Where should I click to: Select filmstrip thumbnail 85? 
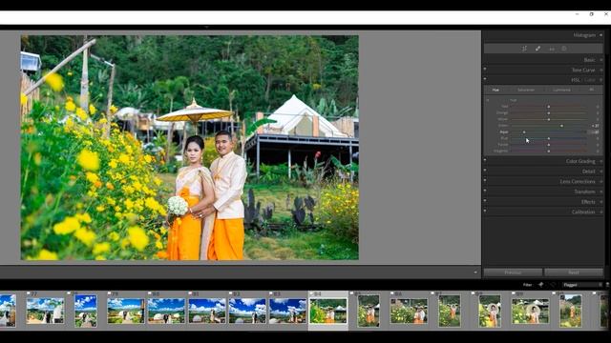[369, 311]
